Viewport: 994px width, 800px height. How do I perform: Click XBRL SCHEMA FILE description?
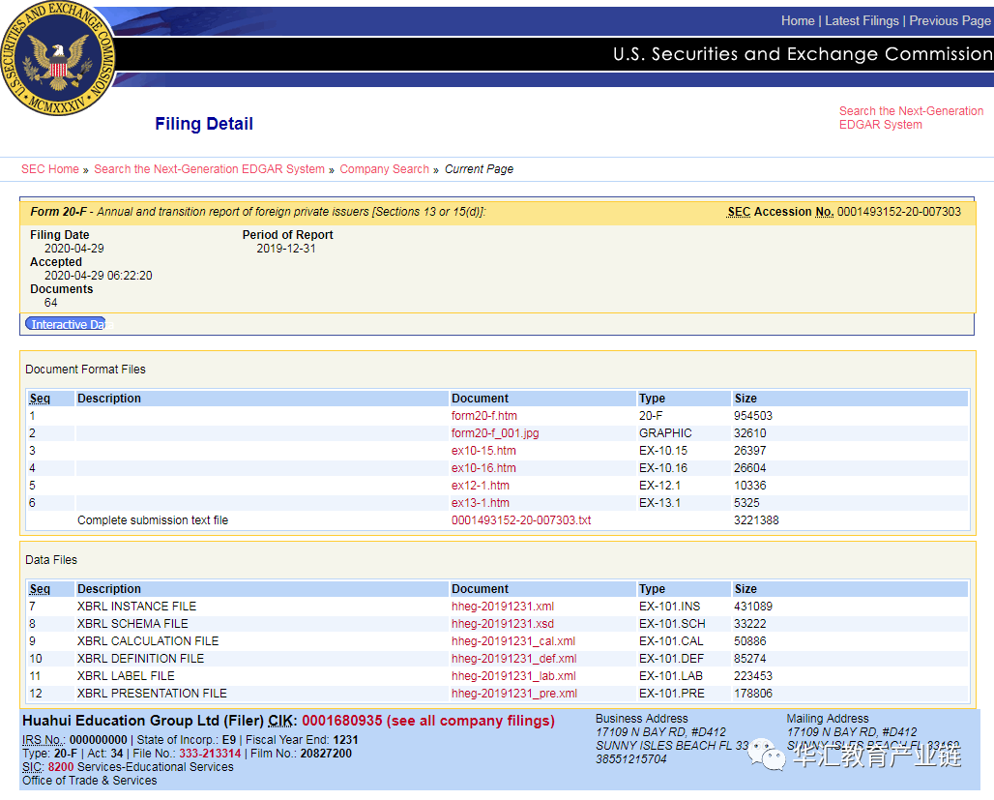point(132,624)
